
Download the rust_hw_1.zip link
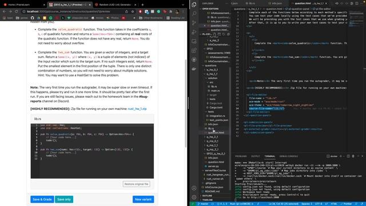137,109
